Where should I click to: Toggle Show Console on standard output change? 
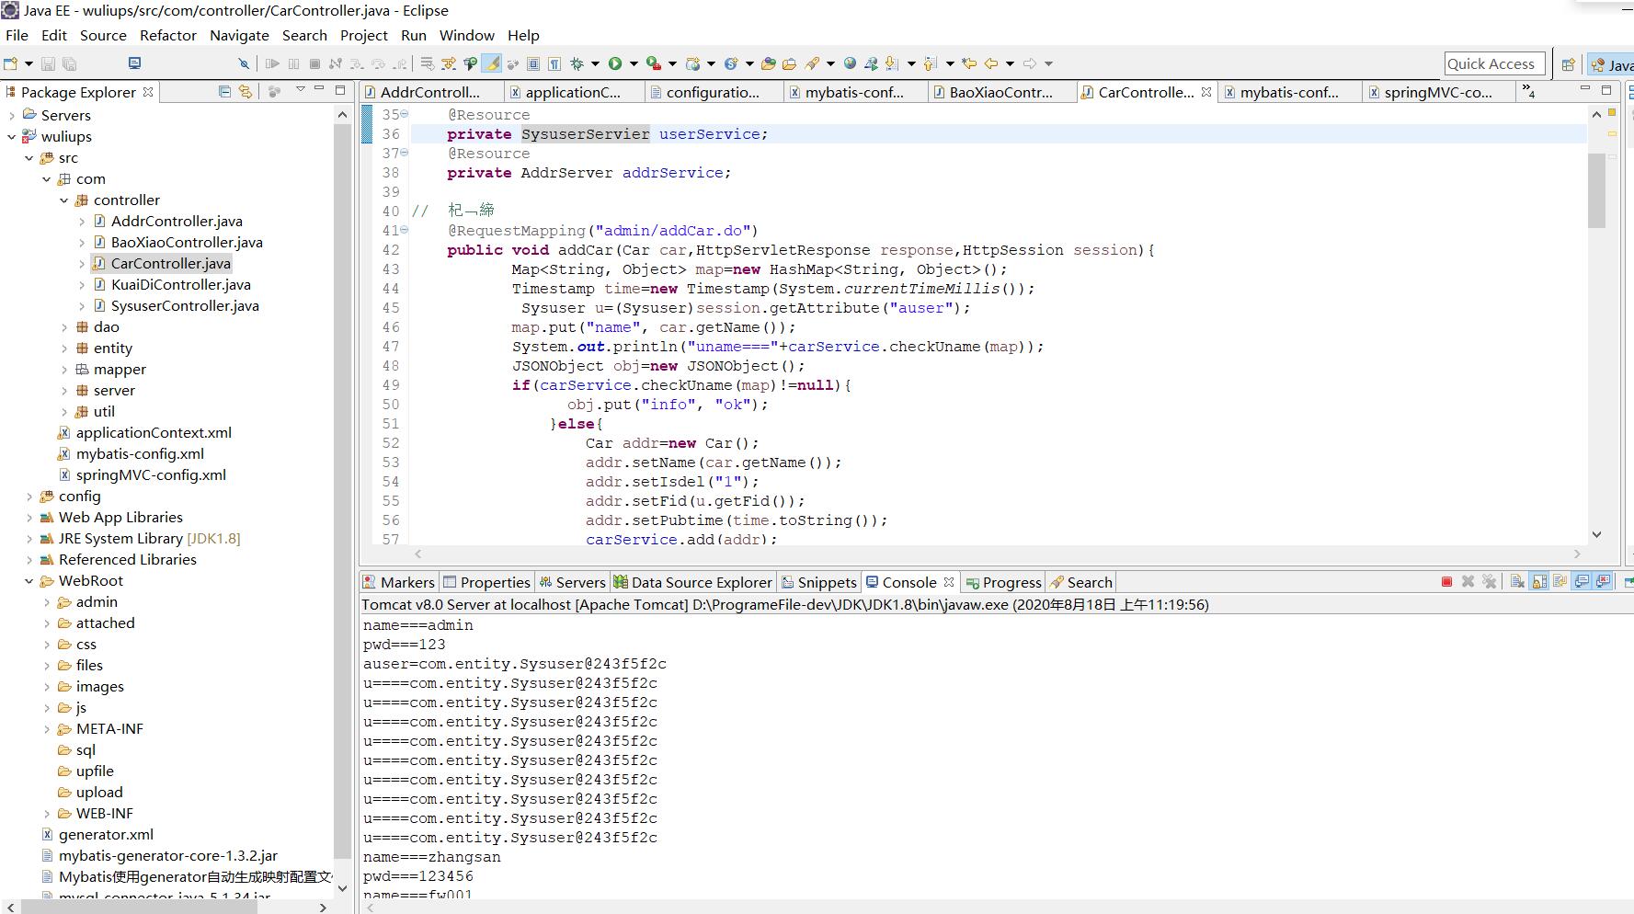1583,581
